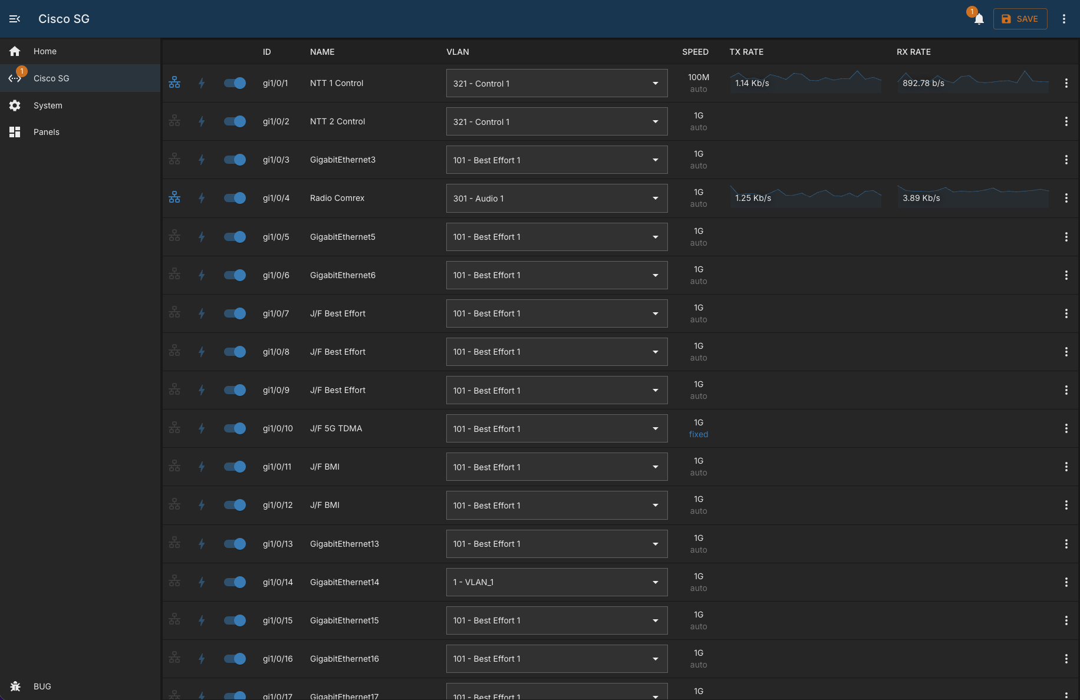Click the network link icon for gi1/0/12

[174, 505]
